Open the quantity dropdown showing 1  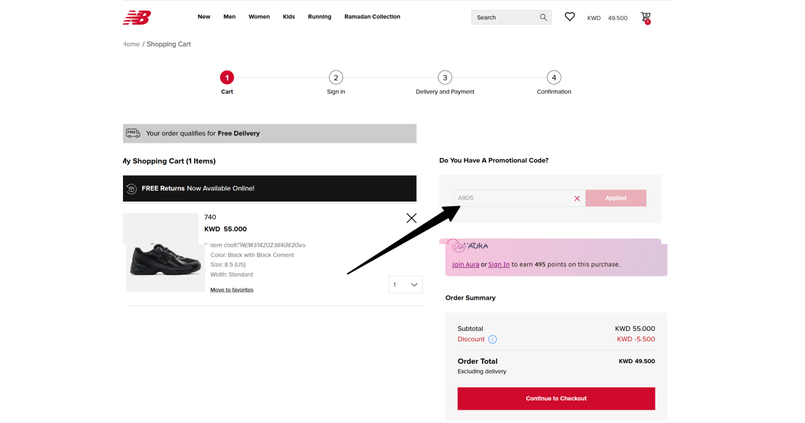point(405,284)
